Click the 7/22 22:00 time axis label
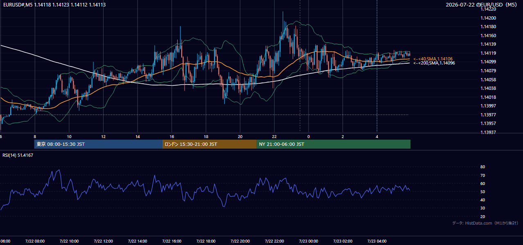523x245 pixels. click(x=274, y=241)
